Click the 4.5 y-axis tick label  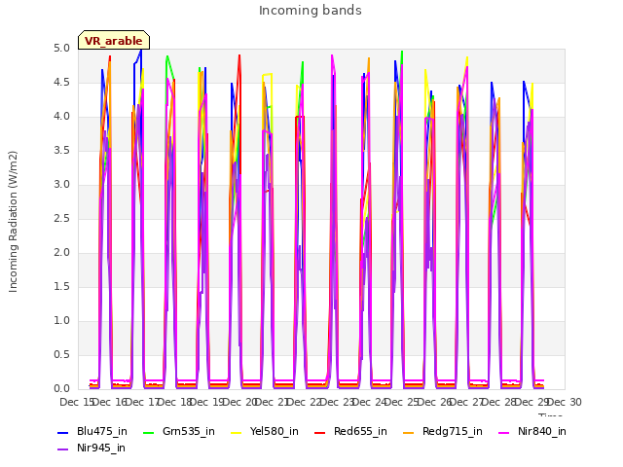click(61, 83)
